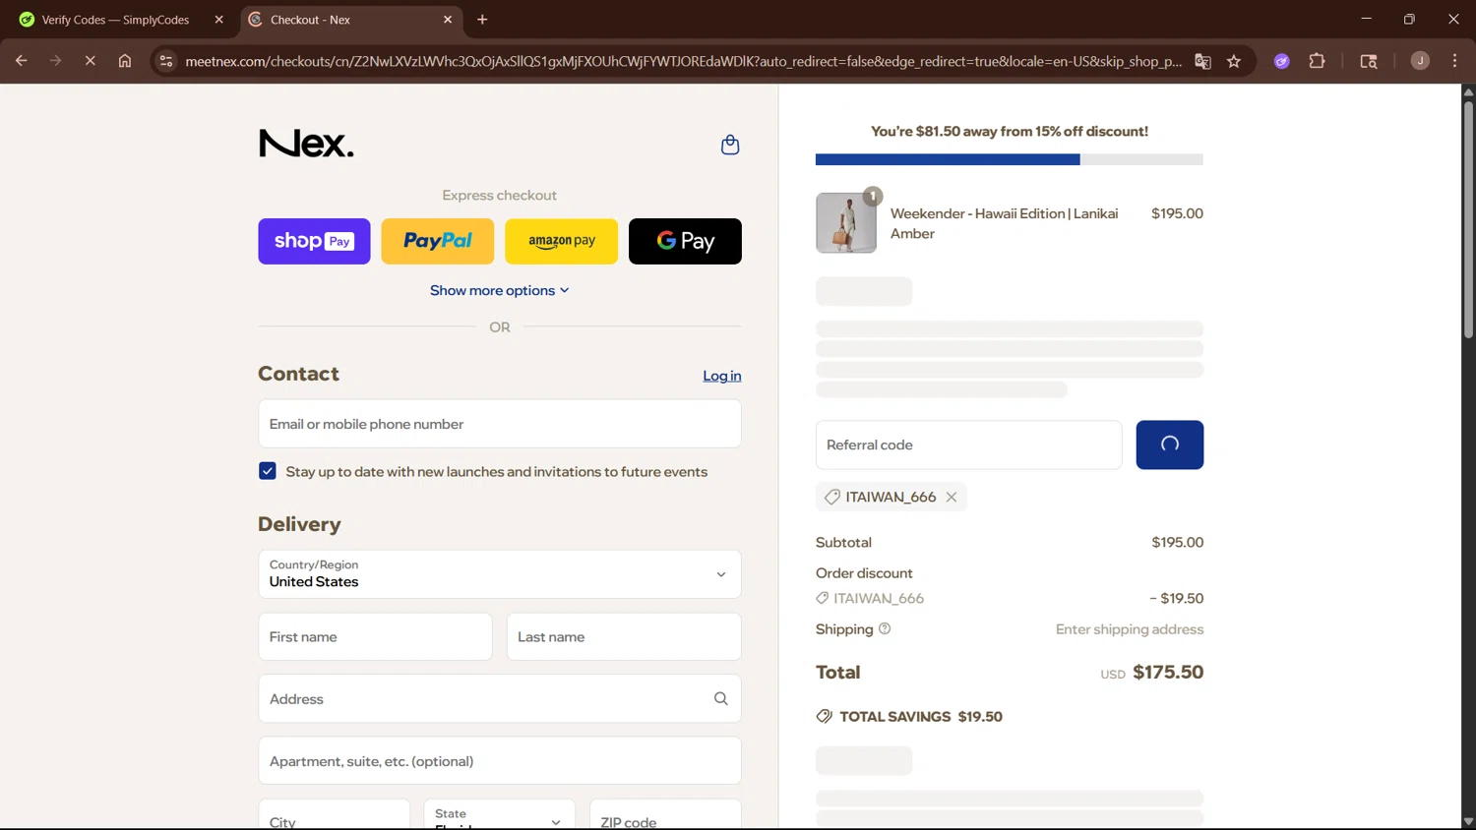The image size is (1476, 830).
Task: Pay with Amazon Pay button
Action: coord(562,241)
